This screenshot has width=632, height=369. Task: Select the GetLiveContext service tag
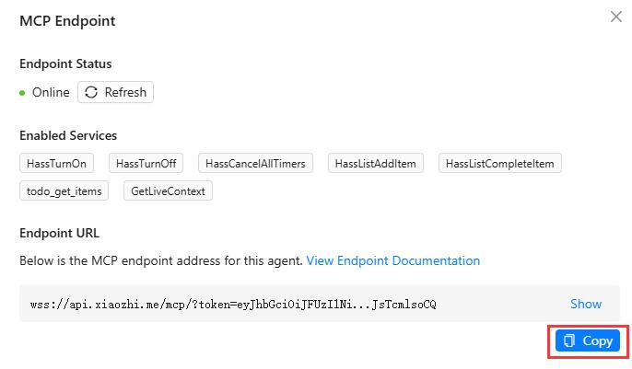(169, 190)
